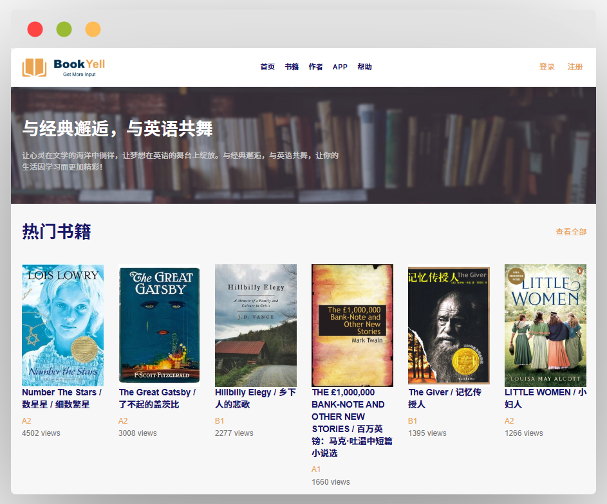The image size is (607, 504).
Task: Click the 2277 views text
Action: pos(234,433)
